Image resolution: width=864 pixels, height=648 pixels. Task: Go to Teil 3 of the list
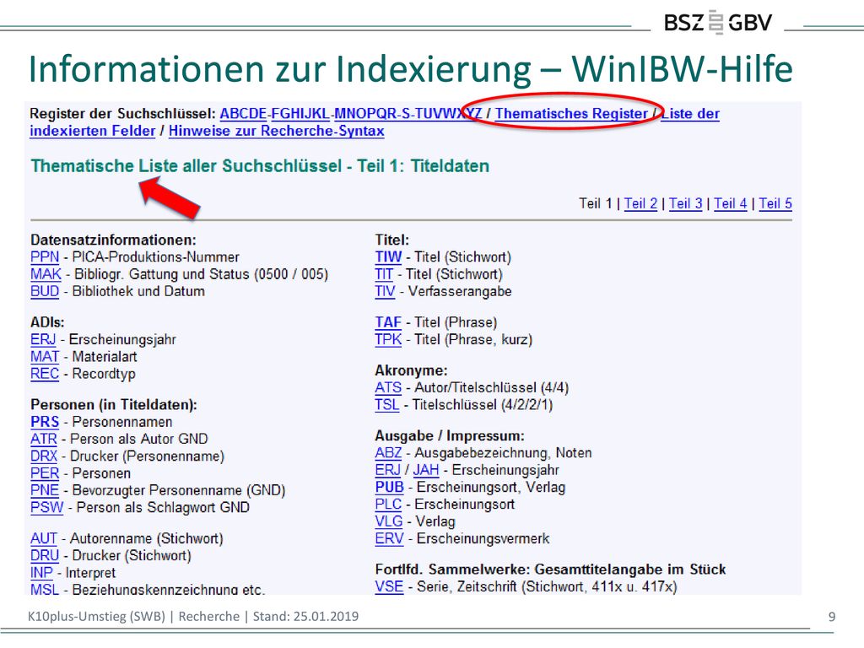(x=685, y=203)
